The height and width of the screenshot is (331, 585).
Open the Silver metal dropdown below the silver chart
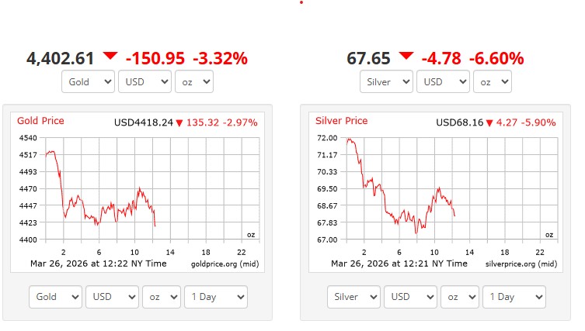354,297
